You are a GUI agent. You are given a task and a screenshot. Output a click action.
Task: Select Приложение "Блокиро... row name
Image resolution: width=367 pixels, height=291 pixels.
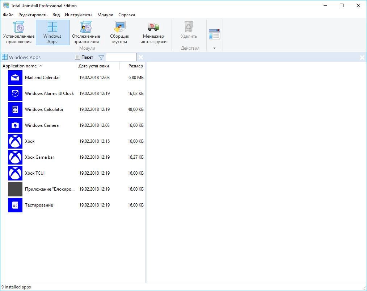coord(50,189)
